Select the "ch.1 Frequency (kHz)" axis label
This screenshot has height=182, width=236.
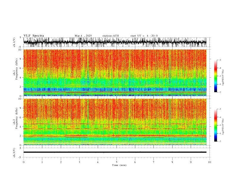click(15, 69)
